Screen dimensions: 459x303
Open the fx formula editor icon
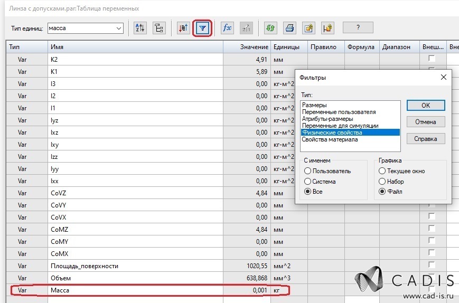227,28
